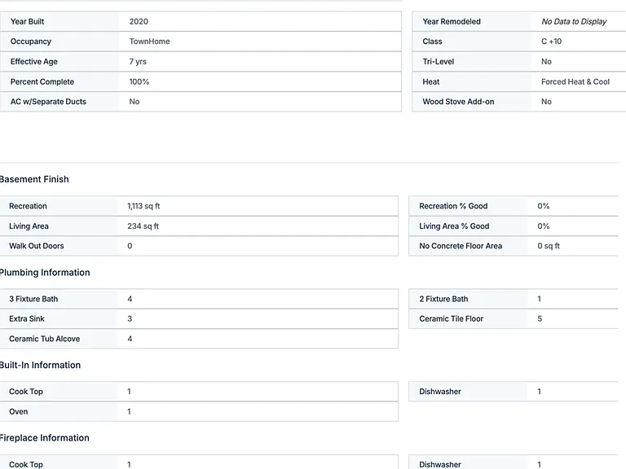
Task: Click the Extra Sink label
Action: (27, 319)
